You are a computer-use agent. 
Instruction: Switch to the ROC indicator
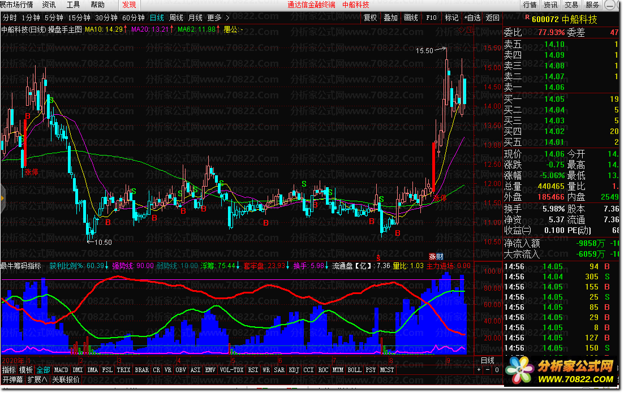tap(323, 370)
